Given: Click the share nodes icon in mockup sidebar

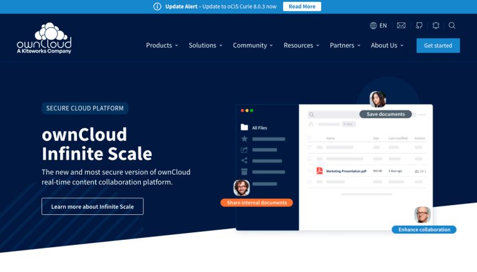Looking at the screenshot, I should click(x=244, y=160).
